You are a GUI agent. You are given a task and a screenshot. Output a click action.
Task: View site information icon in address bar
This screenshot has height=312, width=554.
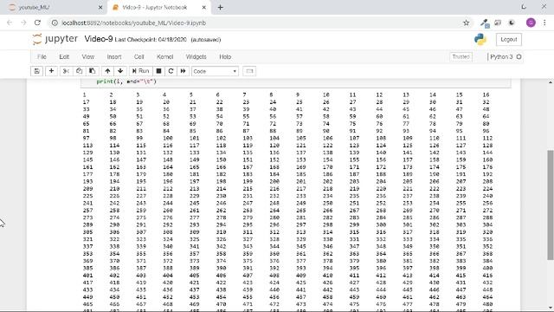click(55, 23)
